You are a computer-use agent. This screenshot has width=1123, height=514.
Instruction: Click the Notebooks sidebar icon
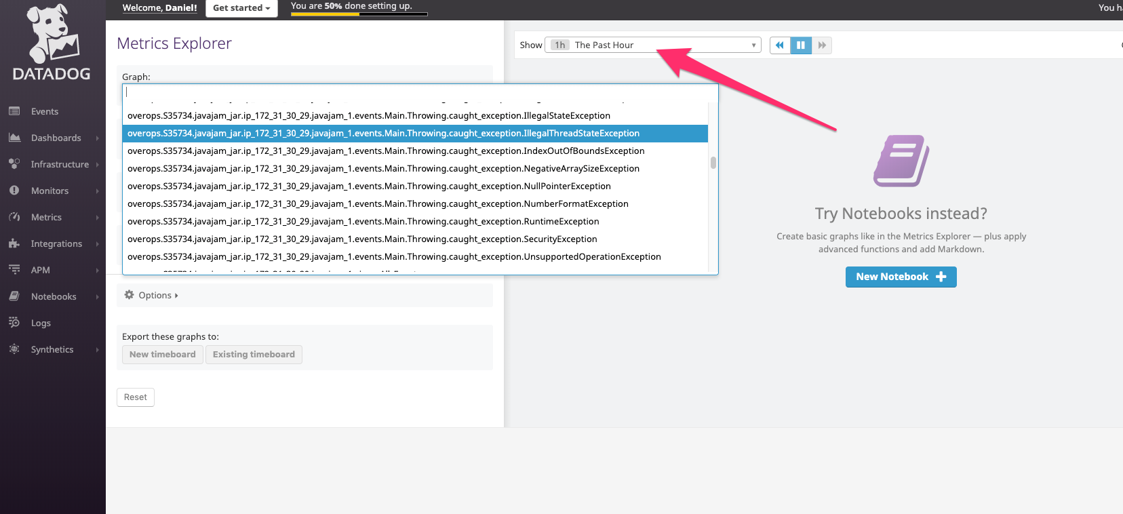(14, 296)
